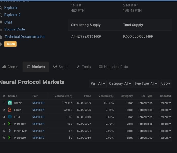Open the Explorer link
Viewport: 177px width, 153px height.
pos(11,8)
